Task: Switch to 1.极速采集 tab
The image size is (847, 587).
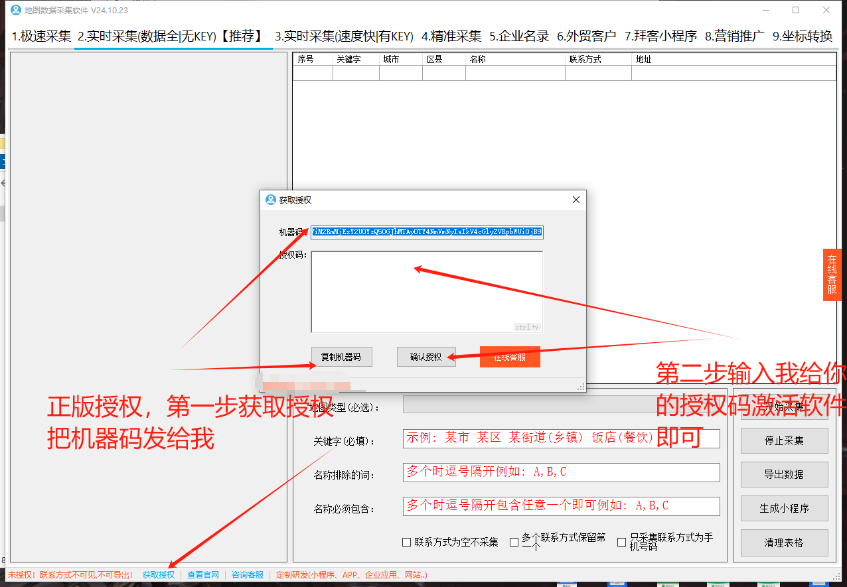Action: tap(41, 36)
